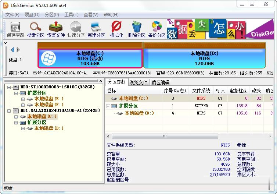Click the 保存更改 (Save Changes) toolbar icon
Screen dimensions: 277x194
[x=15, y=29]
